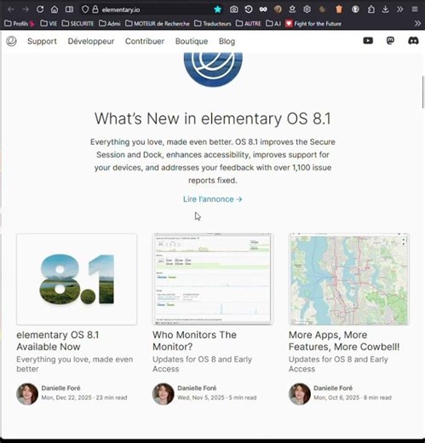
Task: Open the SECURITE bookmark folder
Action: [78, 24]
